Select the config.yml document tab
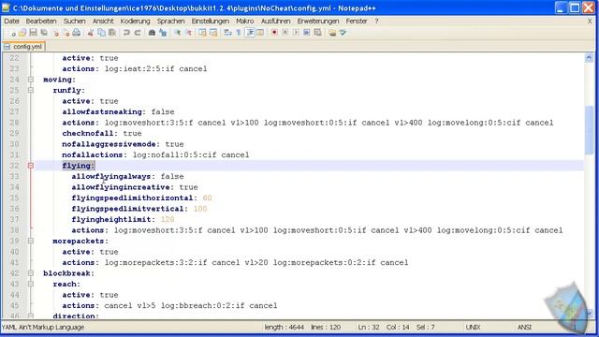Viewport: 599px width, 337px height. coord(23,47)
